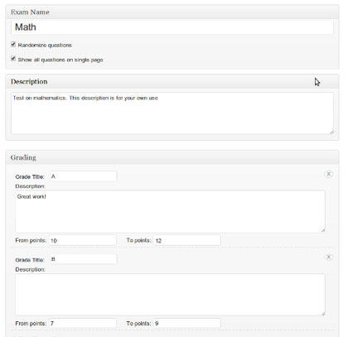Click the From points field showing 10

coord(83,240)
